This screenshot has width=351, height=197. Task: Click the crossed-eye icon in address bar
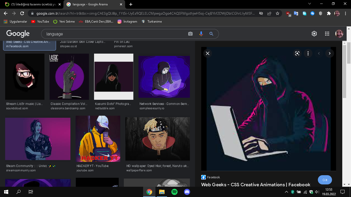261,13
